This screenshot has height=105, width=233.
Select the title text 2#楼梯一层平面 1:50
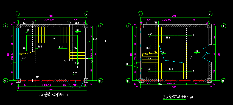click(x=53, y=95)
